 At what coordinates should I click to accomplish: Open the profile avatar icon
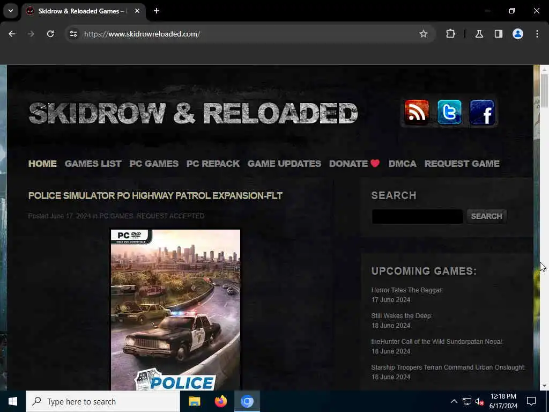(518, 34)
